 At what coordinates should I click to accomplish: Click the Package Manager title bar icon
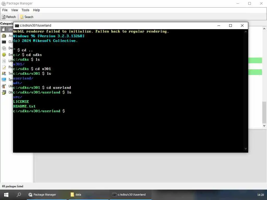(3, 3)
